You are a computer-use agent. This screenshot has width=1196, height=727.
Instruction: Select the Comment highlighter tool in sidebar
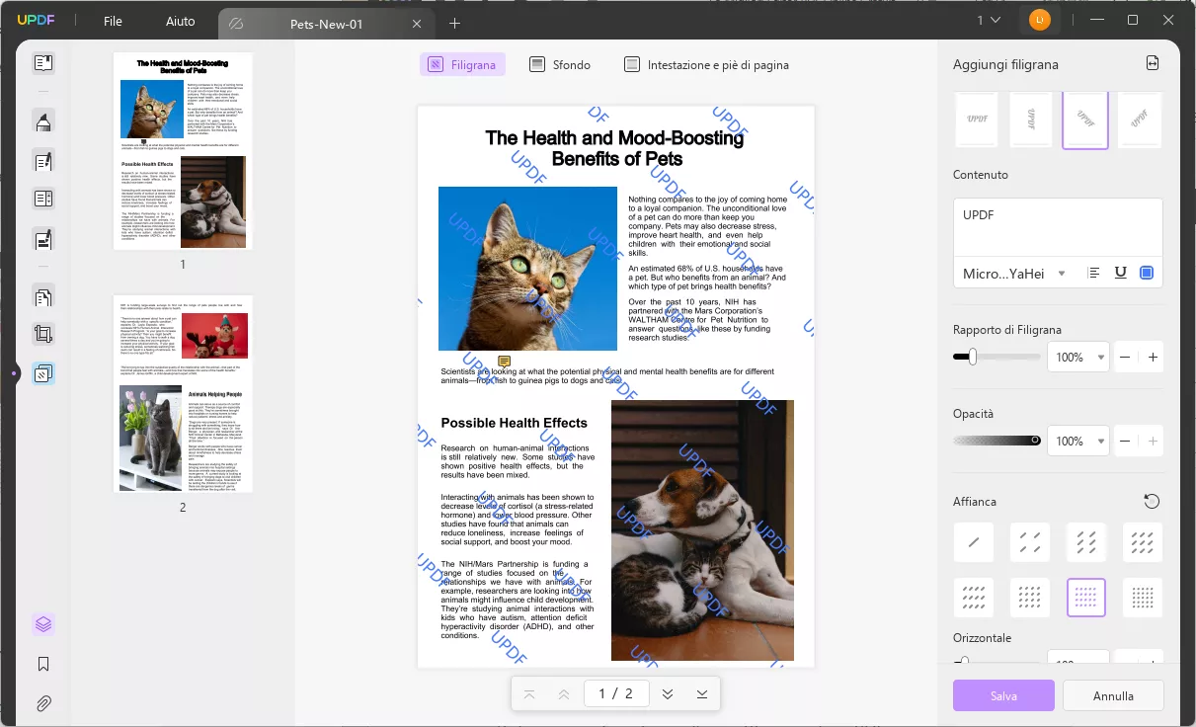[43, 121]
